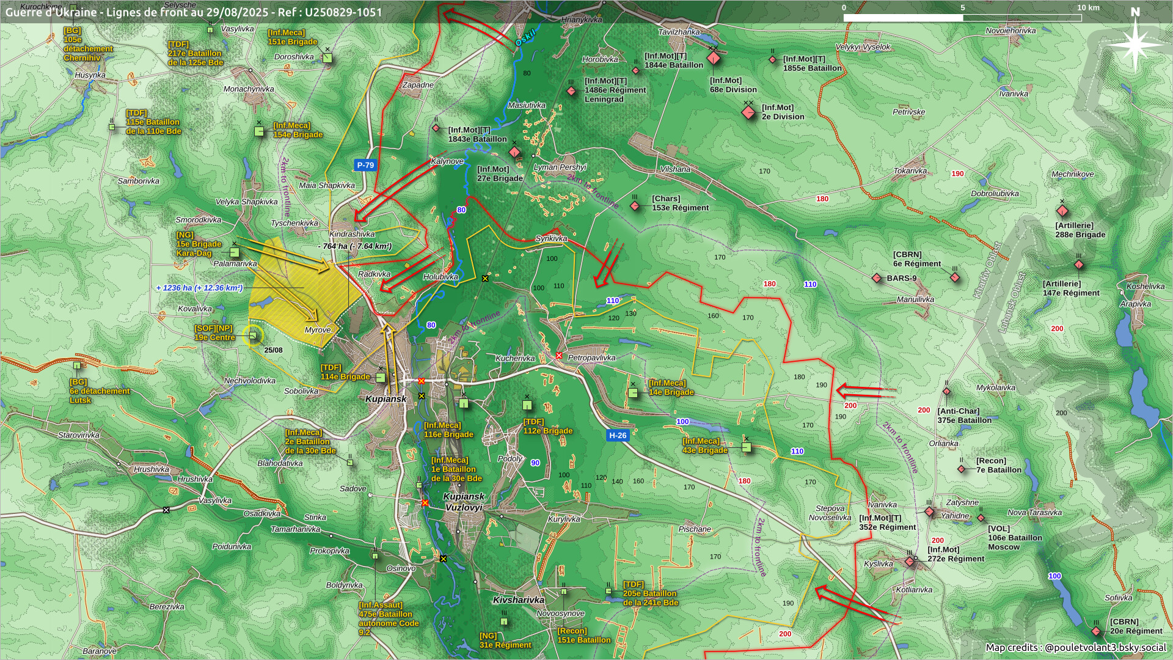Click the 14e Brigade green square icon
The width and height of the screenshot is (1173, 660).
[633, 393]
